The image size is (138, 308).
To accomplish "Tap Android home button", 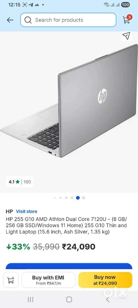I will pos(69,299).
